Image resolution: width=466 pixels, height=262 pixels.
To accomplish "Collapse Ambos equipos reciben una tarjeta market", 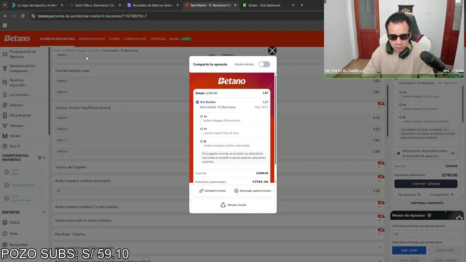I will [379, 181].
